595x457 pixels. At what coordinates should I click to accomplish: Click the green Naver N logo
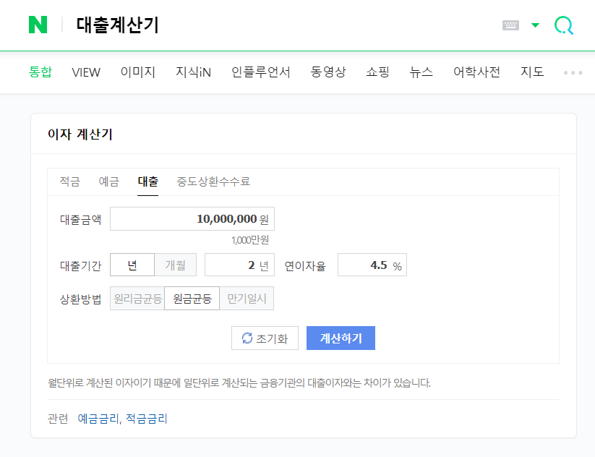coord(38,25)
